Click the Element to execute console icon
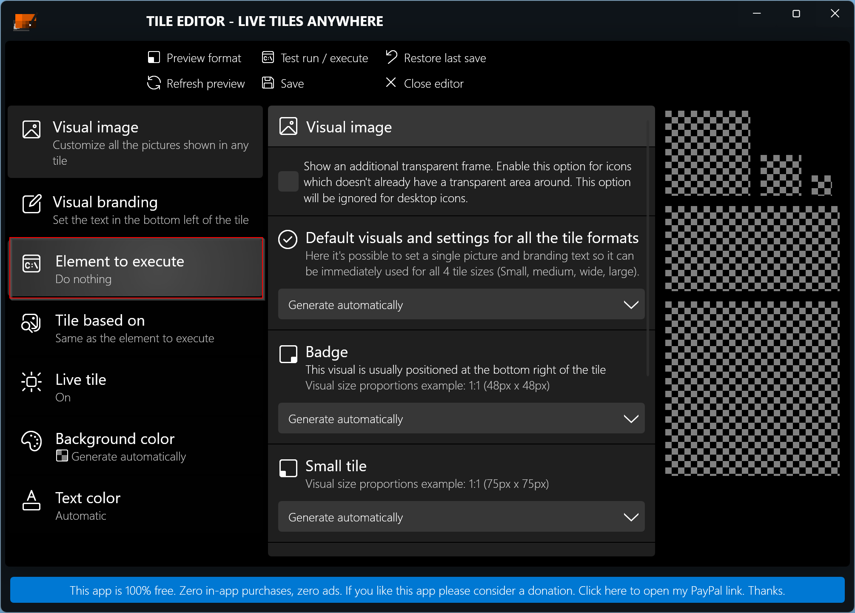This screenshot has height=613, width=855. click(31, 264)
